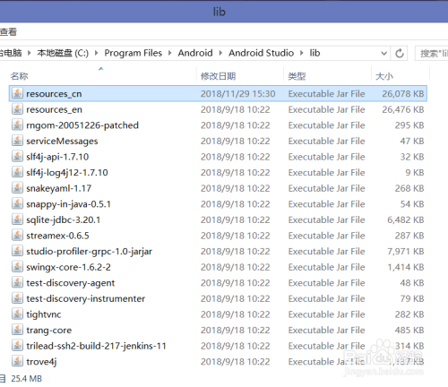Expand the arrow after Program Files
This screenshot has height=387, width=448.
(x=169, y=53)
